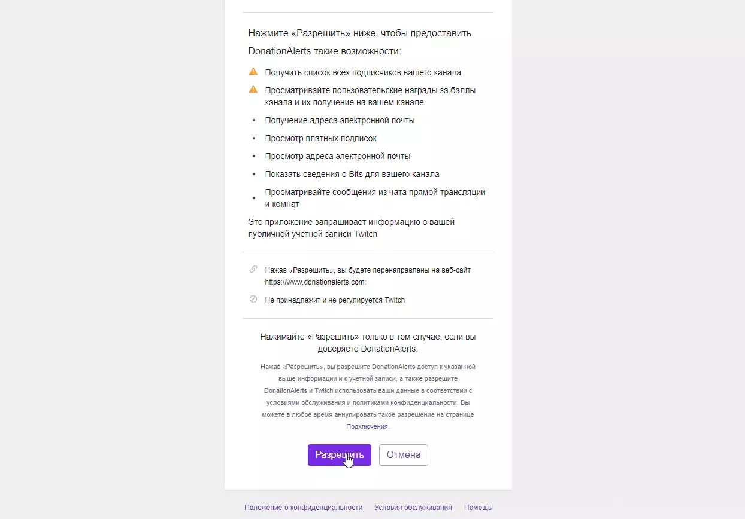Click the Просмотр платных подписок permission text
Image resolution: width=745 pixels, height=519 pixels.
coord(321,138)
